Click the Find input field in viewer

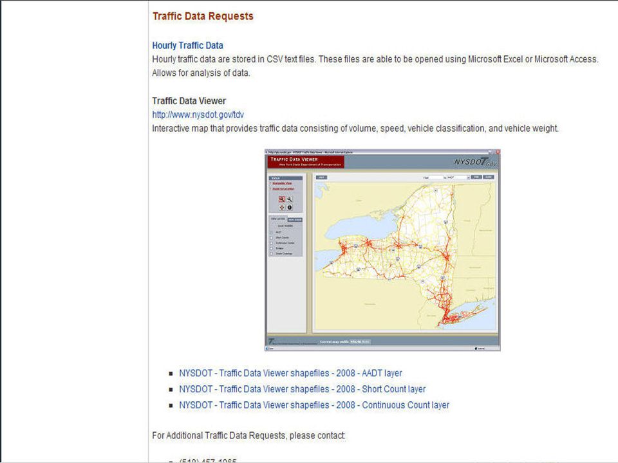point(436,177)
